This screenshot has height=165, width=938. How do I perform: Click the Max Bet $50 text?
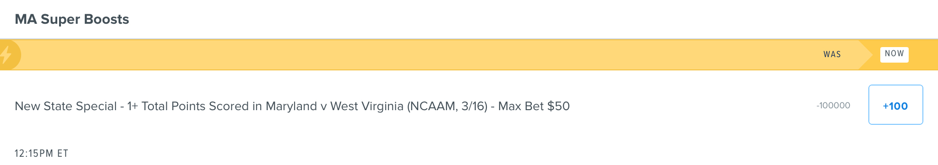pyautogui.click(x=534, y=106)
